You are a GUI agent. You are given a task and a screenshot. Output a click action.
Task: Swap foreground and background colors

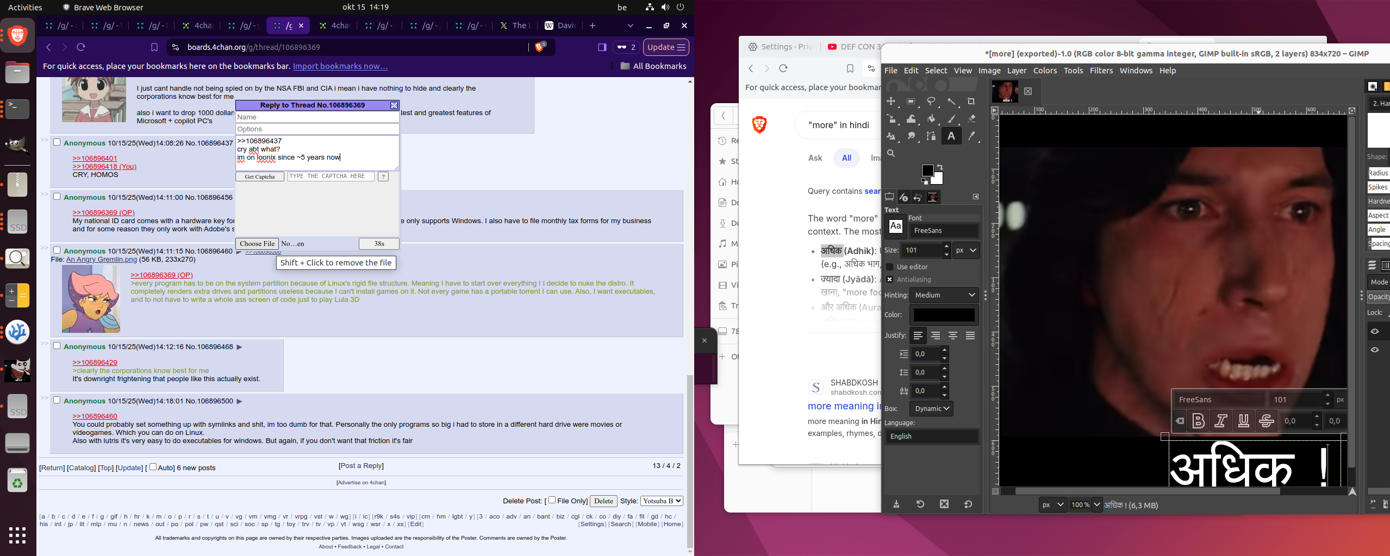click(x=940, y=167)
